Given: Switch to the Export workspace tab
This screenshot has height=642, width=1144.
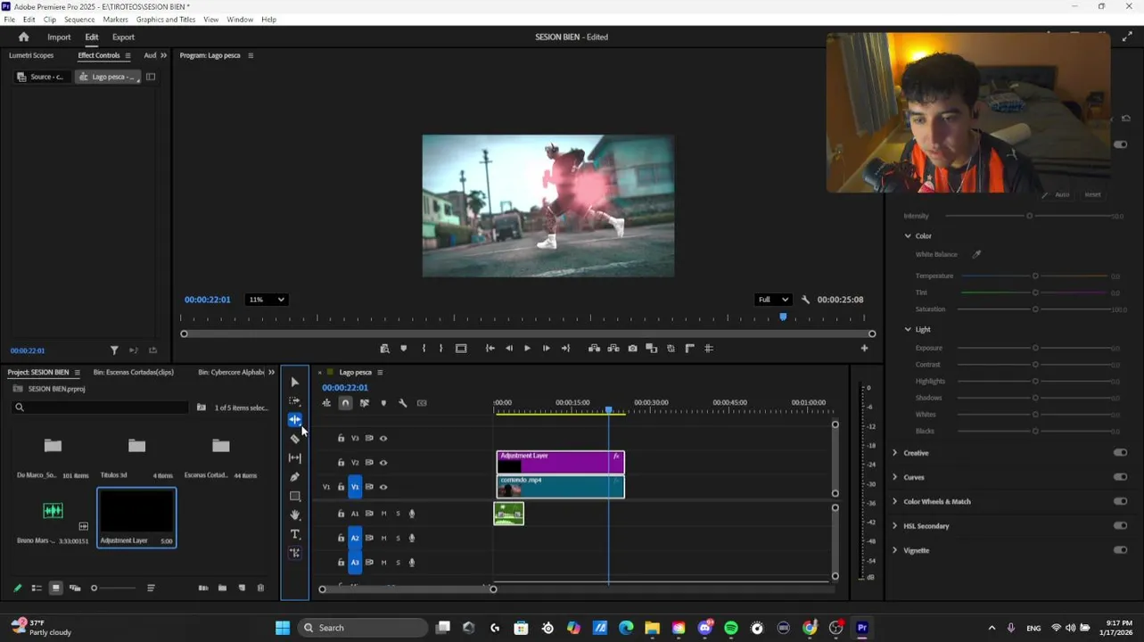Looking at the screenshot, I should pyautogui.click(x=123, y=37).
